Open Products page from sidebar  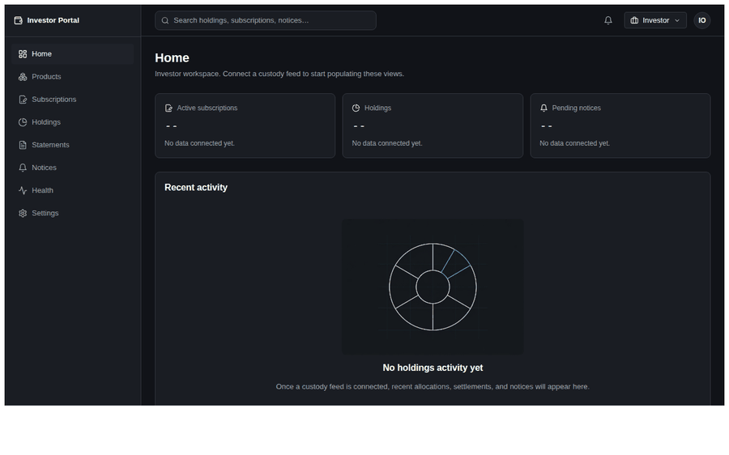(73, 77)
